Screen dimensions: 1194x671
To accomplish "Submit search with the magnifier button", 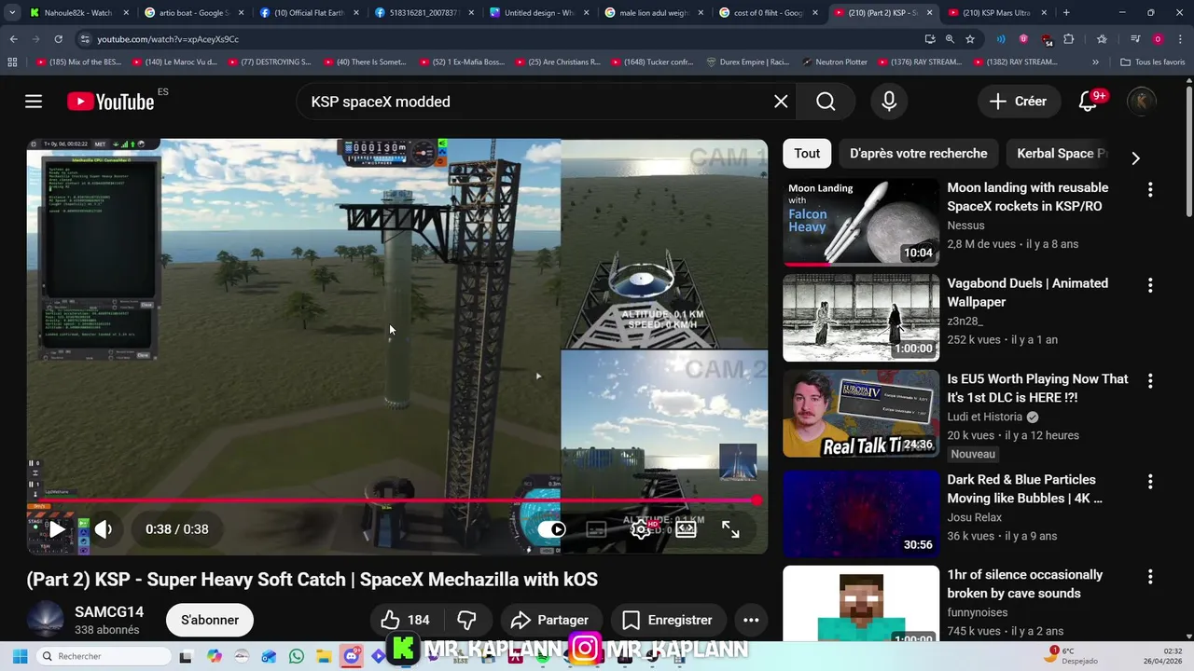I will point(826,102).
